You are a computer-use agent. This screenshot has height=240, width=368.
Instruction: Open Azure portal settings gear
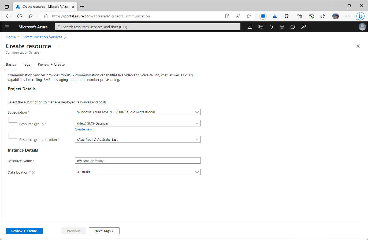[x=282, y=27]
